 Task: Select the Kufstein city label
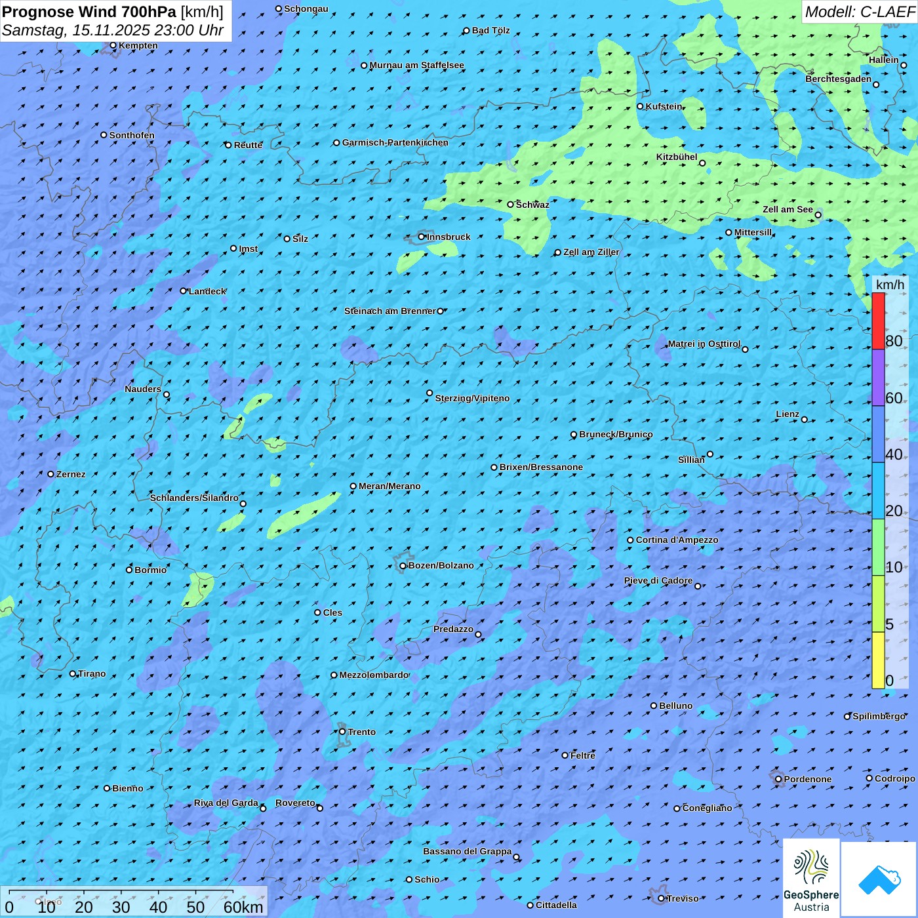[x=664, y=106]
